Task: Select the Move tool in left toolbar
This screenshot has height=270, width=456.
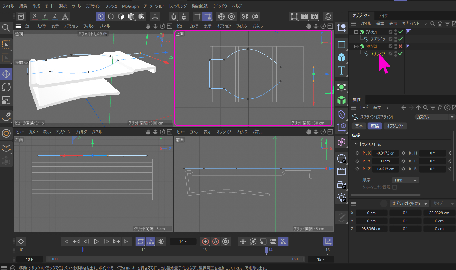Action: (6, 74)
